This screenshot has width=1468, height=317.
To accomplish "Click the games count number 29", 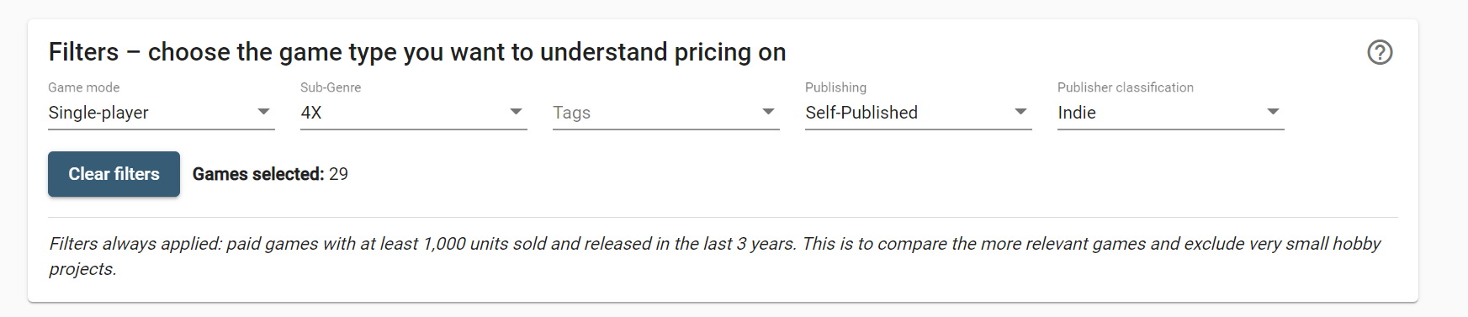I will click(x=338, y=174).
